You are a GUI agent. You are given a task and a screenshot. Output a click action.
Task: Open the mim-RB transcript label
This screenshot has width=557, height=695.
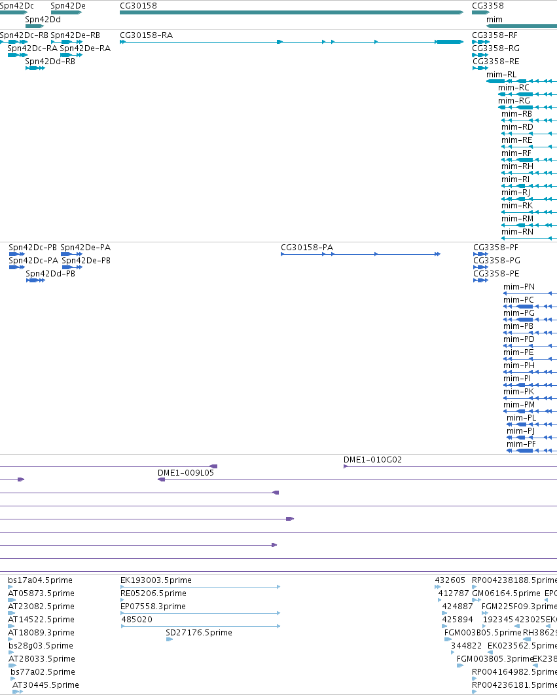pyautogui.click(x=516, y=114)
